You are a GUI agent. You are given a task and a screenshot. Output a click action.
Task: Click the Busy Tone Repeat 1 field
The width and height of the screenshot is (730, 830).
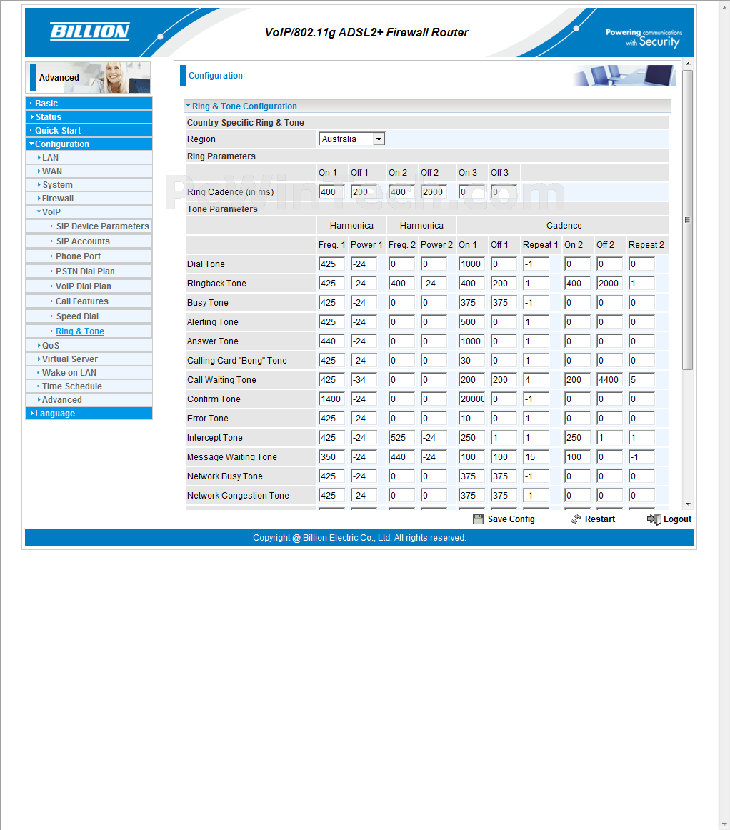pos(536,302)
